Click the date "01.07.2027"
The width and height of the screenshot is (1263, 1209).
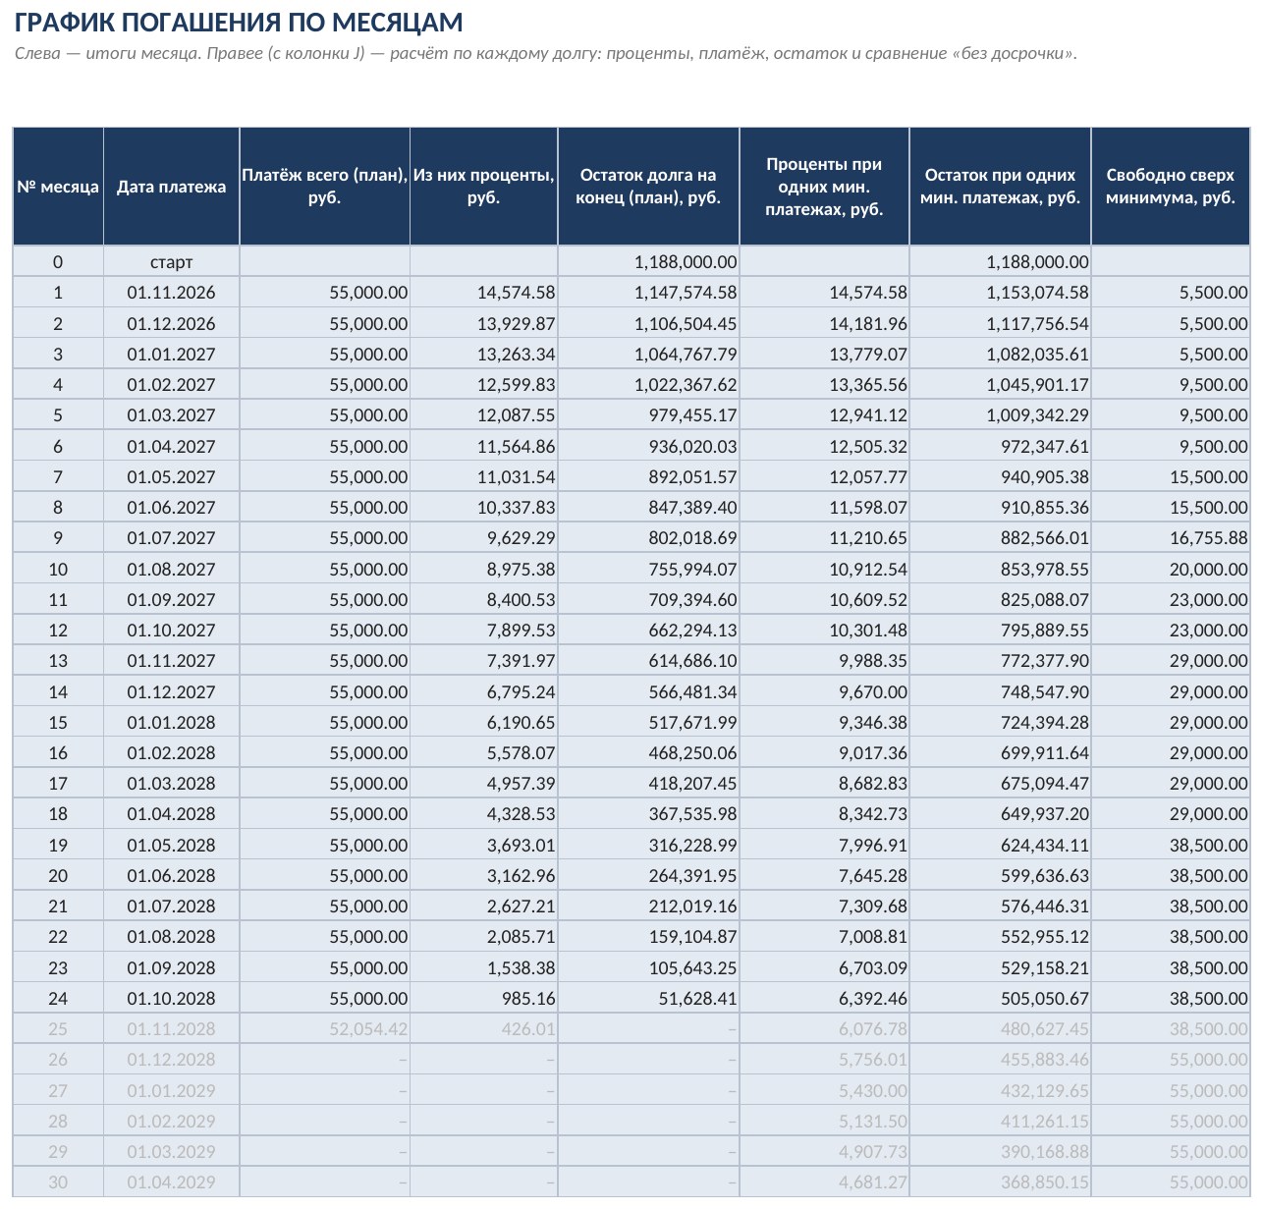pos(171,538)
